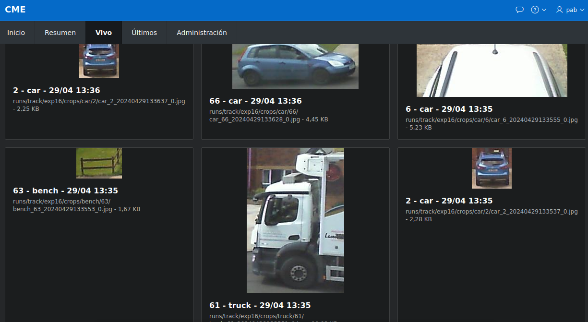Image resolution: width=588 pixels, height=322 pixels.
Task: Click the user profile person icon
Action: pos(559,10)
